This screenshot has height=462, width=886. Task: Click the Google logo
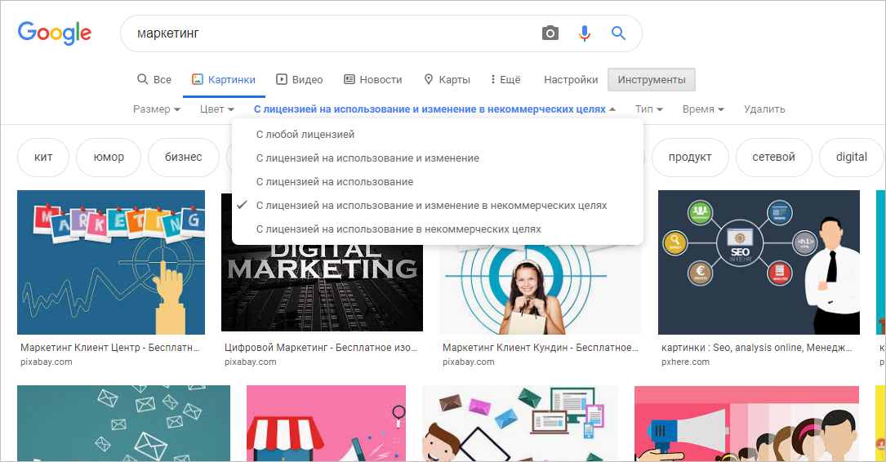(55, 33)
